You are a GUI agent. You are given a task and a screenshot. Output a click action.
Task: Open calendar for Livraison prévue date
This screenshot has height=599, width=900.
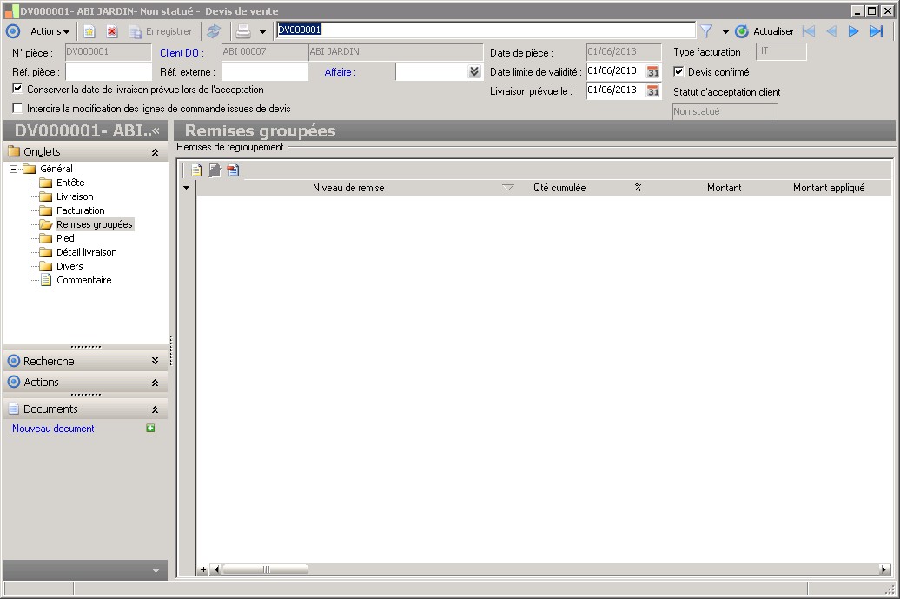click(x=653, y=90)
